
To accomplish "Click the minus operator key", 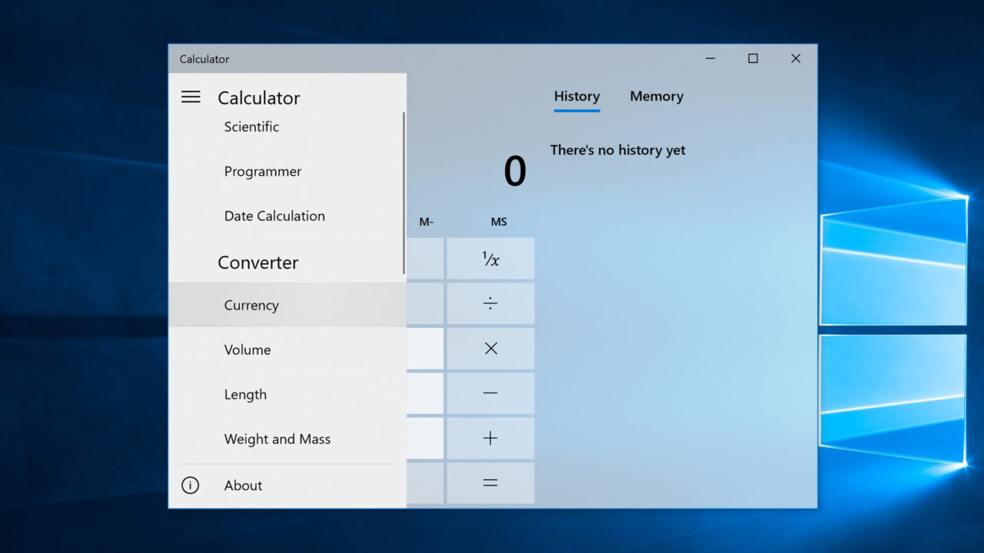I will (x=490, y=393).
